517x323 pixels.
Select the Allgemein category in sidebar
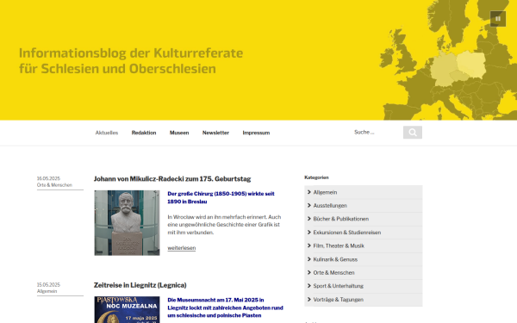click(325, 192)
